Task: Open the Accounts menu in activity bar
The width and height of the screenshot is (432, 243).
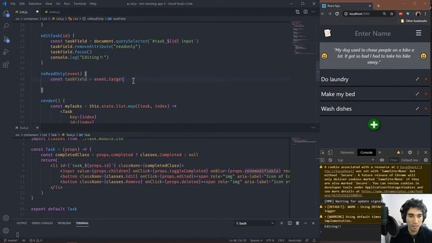Action: (6, 218)
